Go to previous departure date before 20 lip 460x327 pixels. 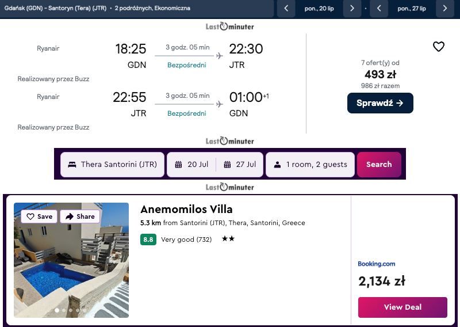[x=286, y=9]
